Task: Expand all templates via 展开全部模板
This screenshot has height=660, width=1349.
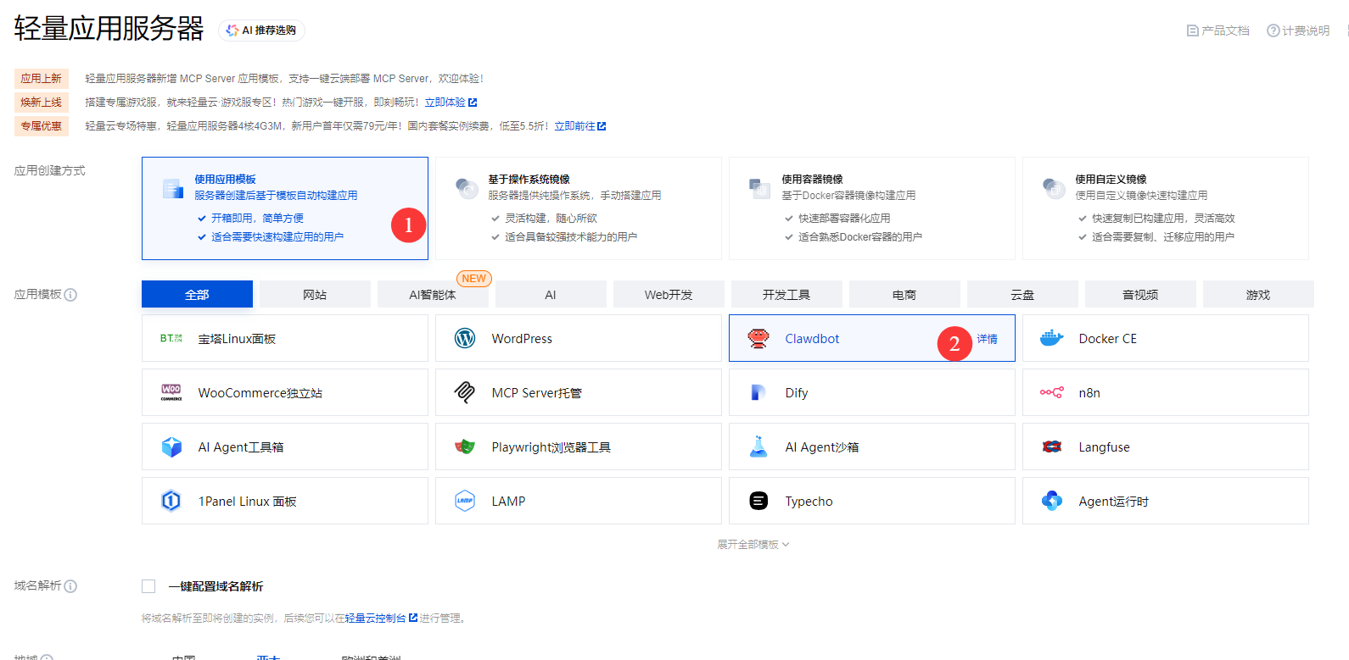Action: [x=753, y=545]
